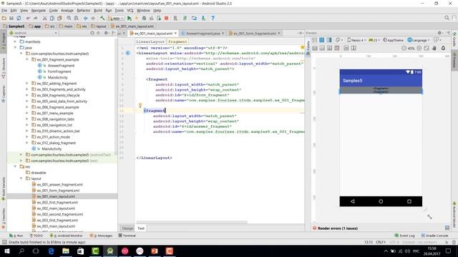Click the scroll-from-source target icon in Project panel
The image size is (458, 257).
[92, 33]
